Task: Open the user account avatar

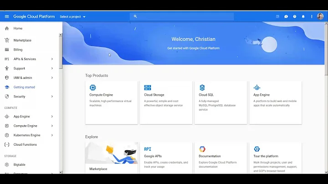Action: 320,16
